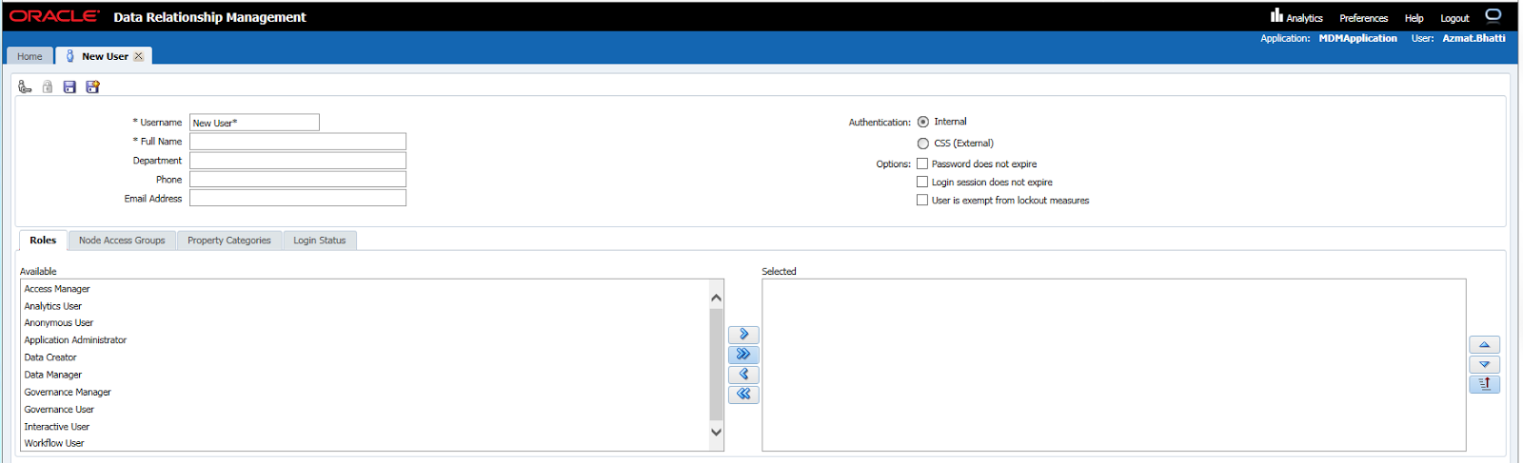Click the Username input field

(x=254, y=123)
